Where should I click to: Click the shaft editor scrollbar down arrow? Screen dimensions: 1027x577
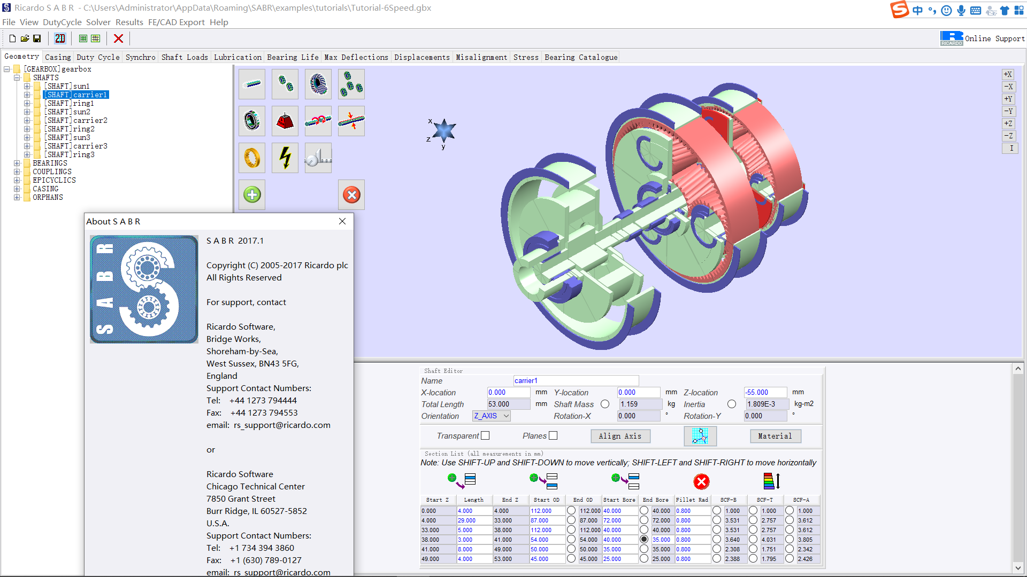point(1018,568)
